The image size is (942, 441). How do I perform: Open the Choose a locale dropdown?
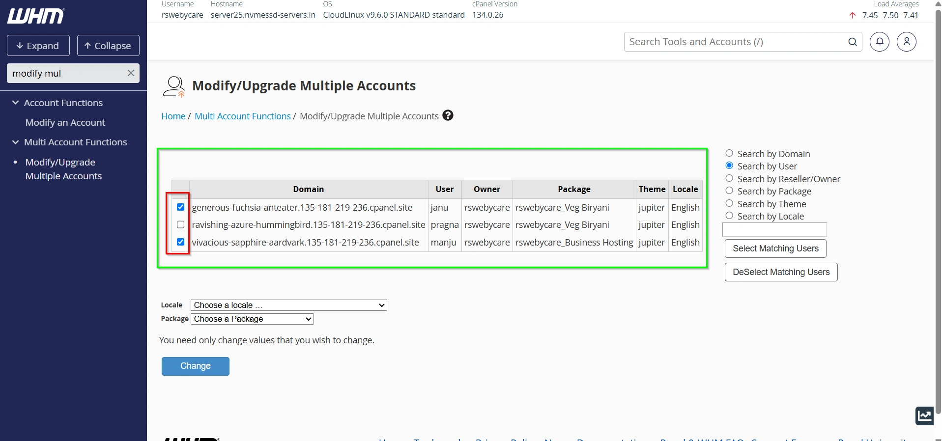(x=289, y=305)
